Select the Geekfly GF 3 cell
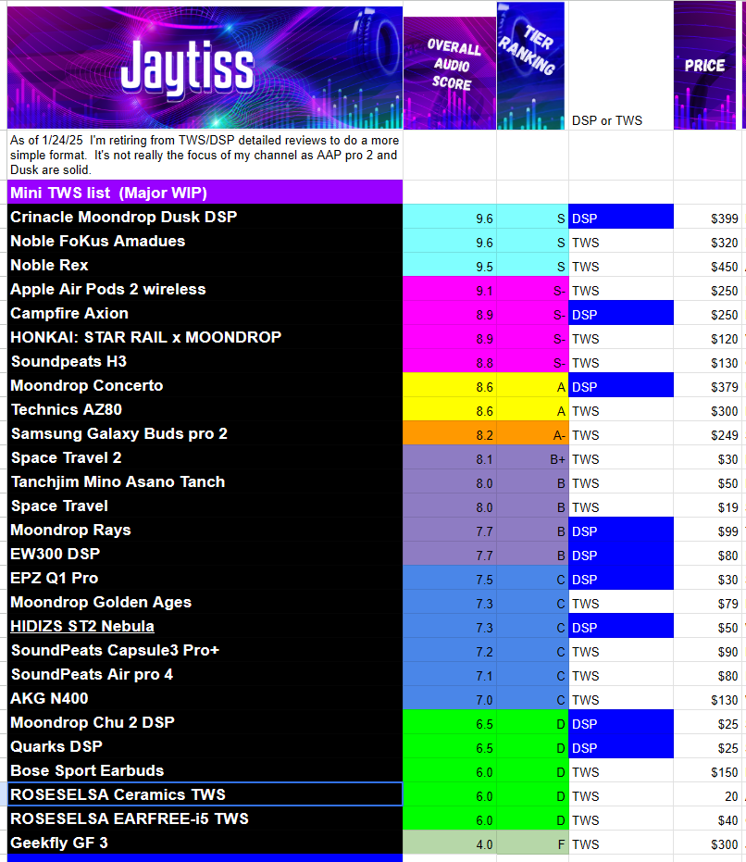This screenshot has width=746, height=862. click(205, 843)
